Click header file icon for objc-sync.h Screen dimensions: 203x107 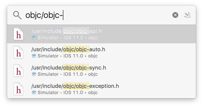pos(19,71)
